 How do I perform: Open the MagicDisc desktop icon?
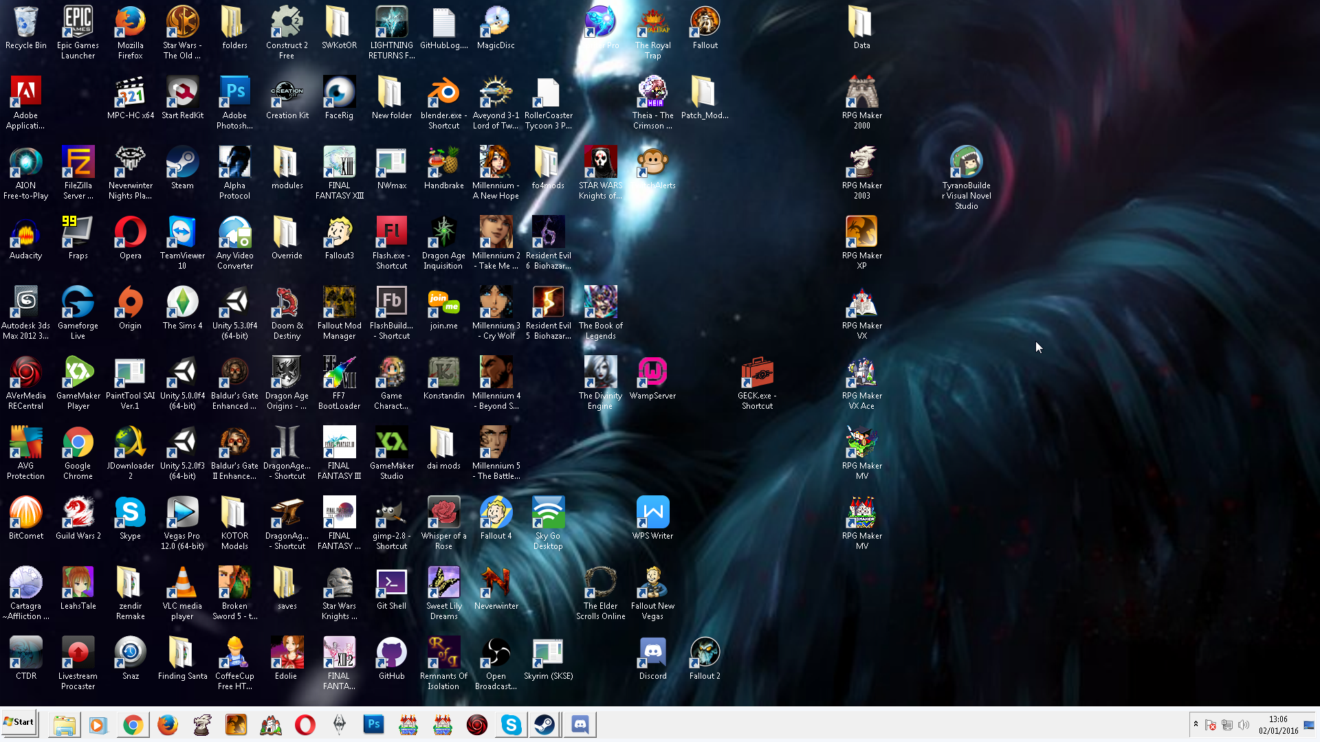click(x=496, y=28)
